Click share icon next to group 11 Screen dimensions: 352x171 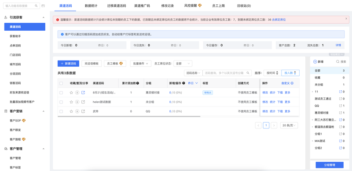point(341,92)
